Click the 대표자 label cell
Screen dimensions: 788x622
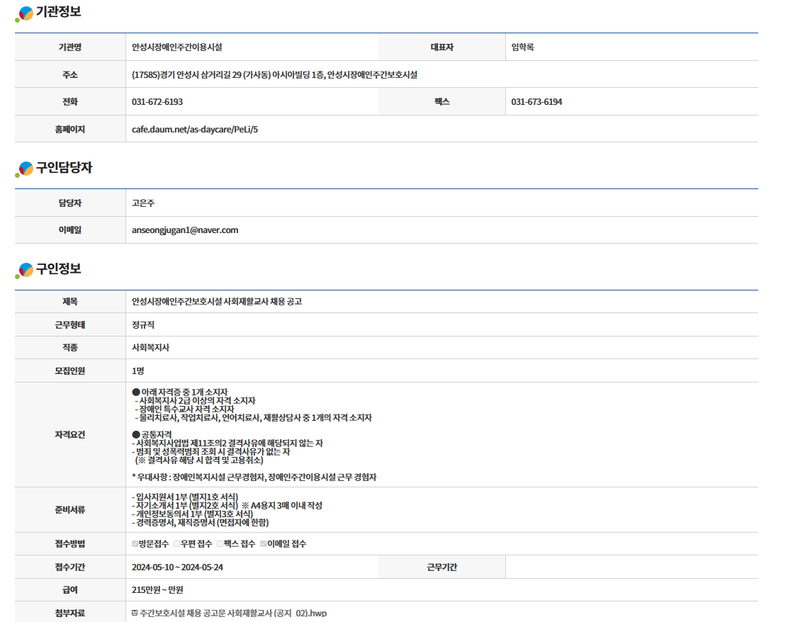coord(441,47)
